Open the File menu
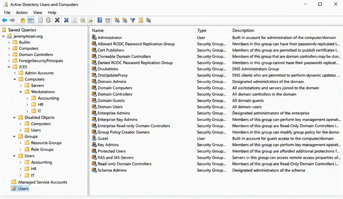 pos(7,12)
